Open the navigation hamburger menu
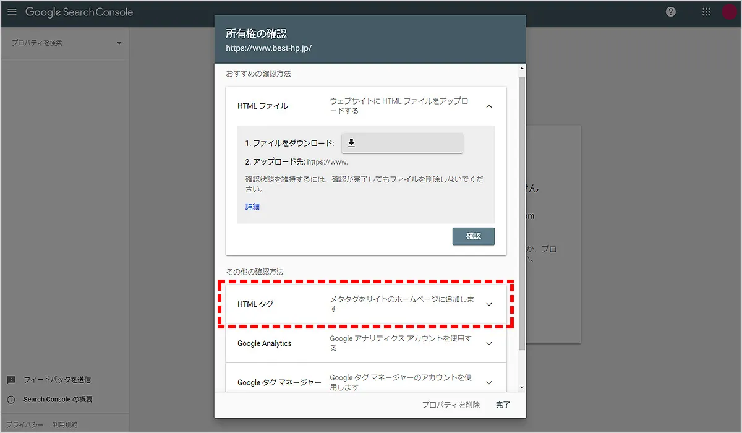742x433 pixels. [12, 11]
